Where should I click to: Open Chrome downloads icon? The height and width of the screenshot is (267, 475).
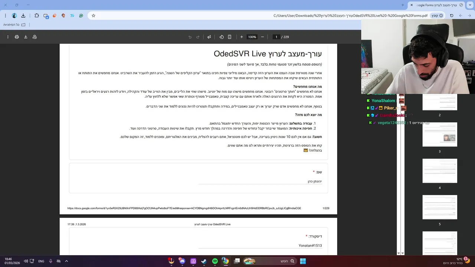[x=23, y=16]
